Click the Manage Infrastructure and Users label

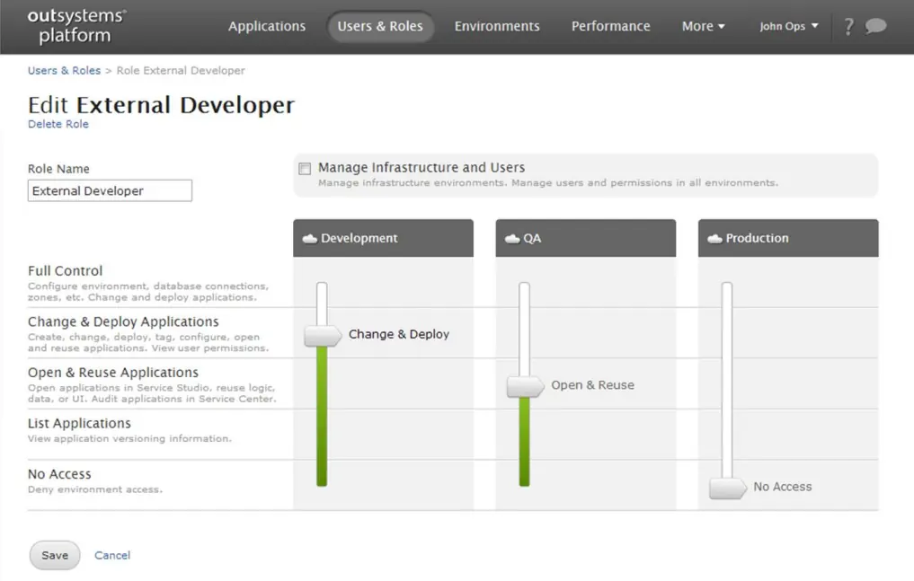(x=422, y=168)
